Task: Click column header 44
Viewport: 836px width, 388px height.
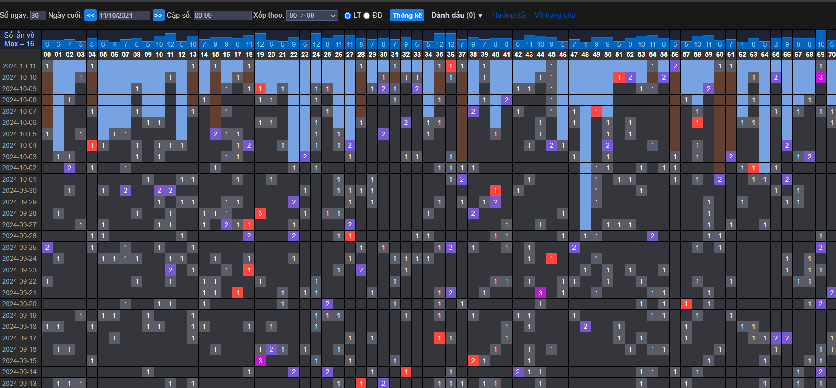Action: tap(540, 55)
